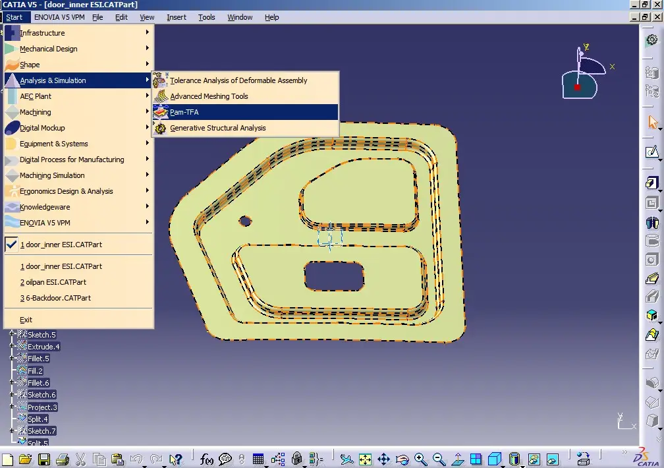Open the Shape submenu
This screenshot has width=664, height=468.
coord(78,65)
